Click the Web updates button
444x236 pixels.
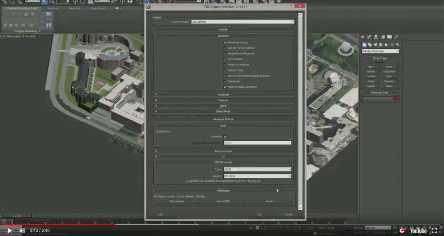(177, 201)
